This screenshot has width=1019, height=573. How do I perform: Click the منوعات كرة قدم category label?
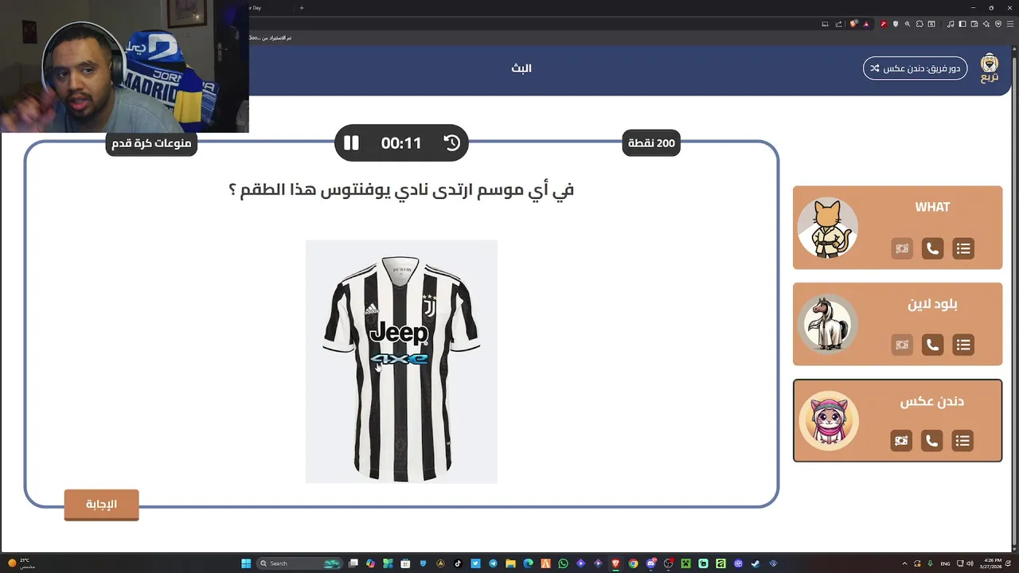pyautogui.click(x=151, y=143)
